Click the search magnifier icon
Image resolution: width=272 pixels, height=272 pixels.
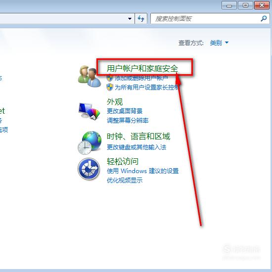[264, 18]
